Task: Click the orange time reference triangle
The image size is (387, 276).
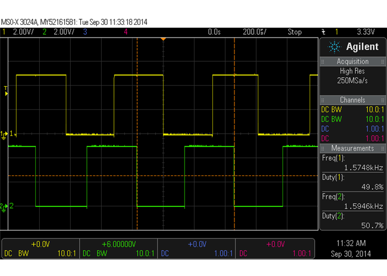Action: tap(163, 39)
